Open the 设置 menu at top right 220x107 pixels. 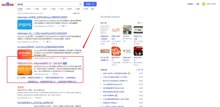coord(197,4)
